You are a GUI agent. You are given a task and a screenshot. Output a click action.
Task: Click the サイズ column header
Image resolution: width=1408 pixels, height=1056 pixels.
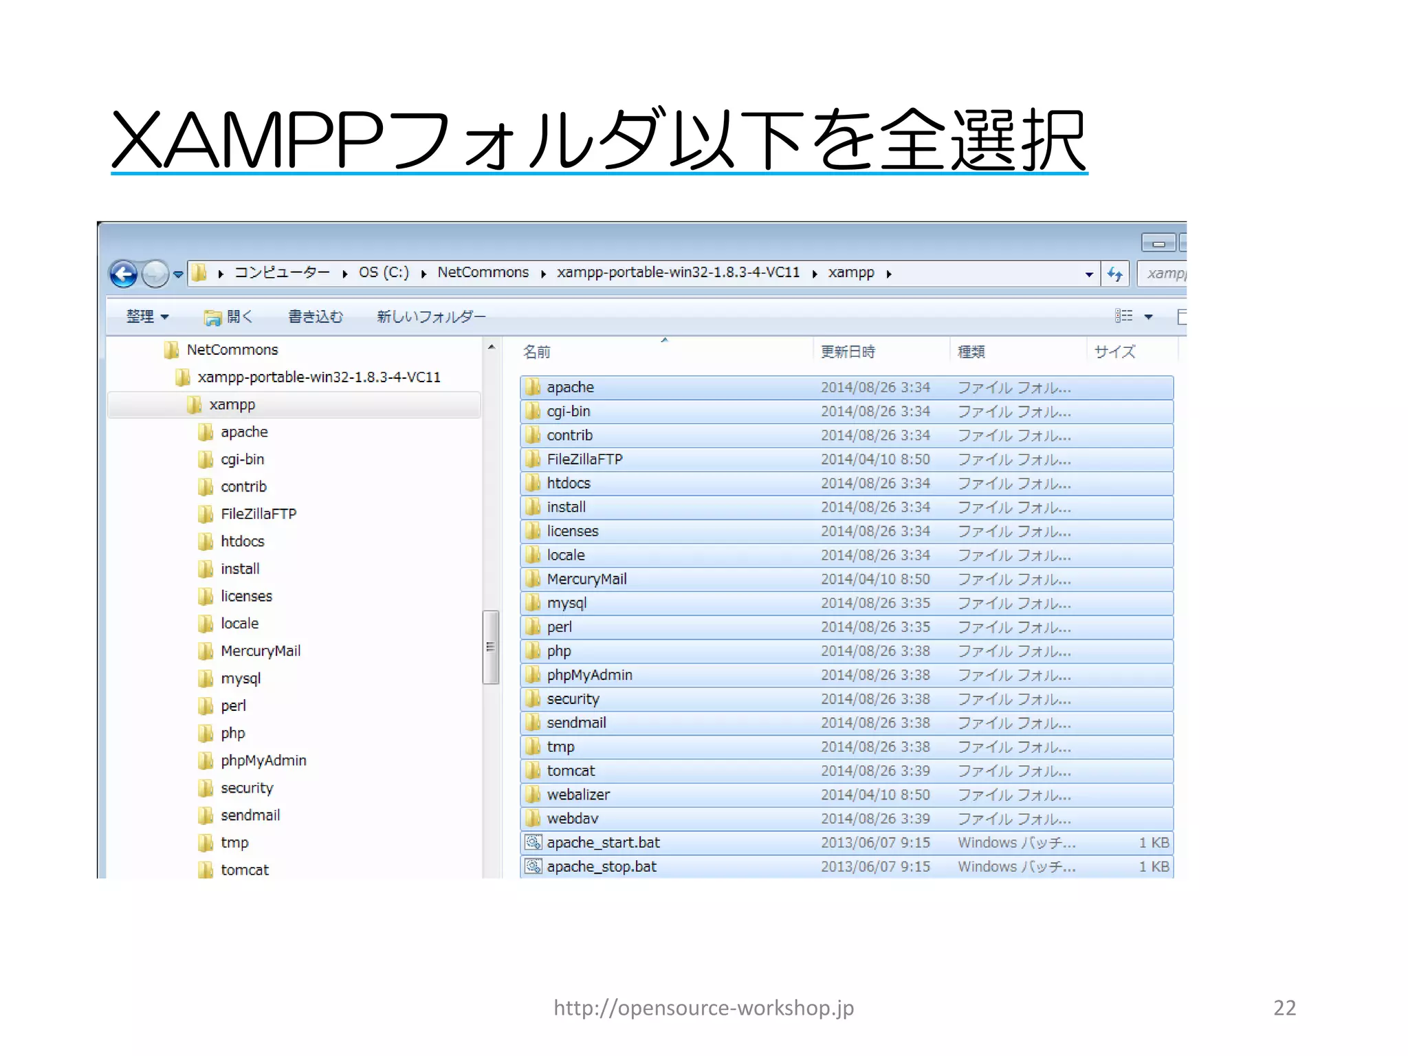[1114, 352]
